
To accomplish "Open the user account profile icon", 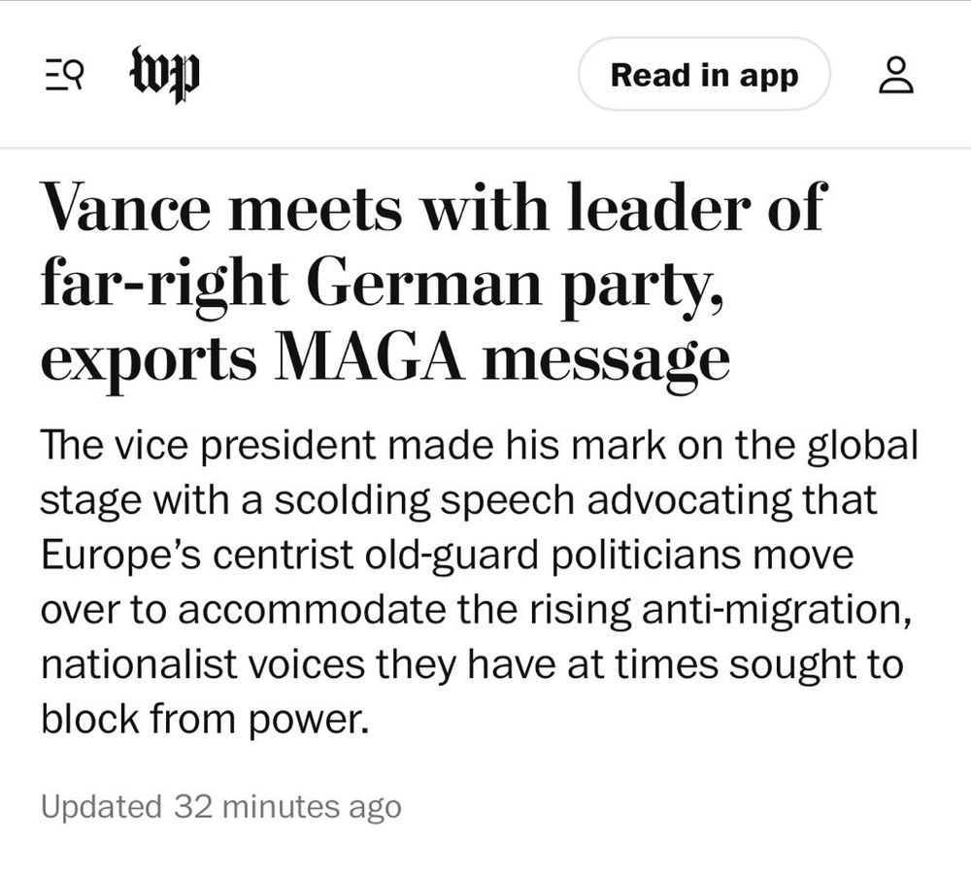I will tap(896, 75).
